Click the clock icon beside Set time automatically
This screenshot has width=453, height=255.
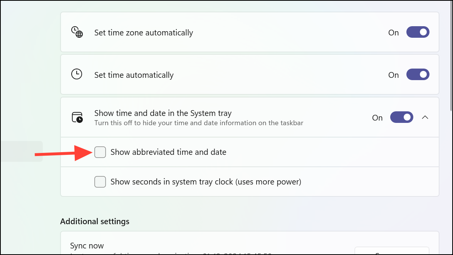pyautogui.click(x=77, y=74)
